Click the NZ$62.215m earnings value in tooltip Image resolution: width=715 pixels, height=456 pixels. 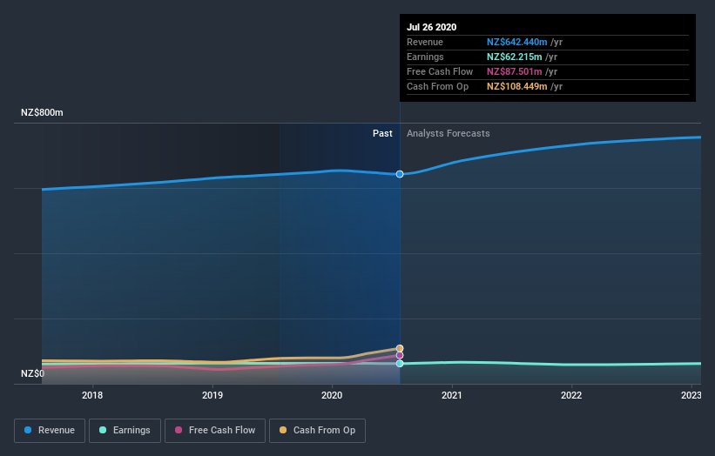coord(515,57)
